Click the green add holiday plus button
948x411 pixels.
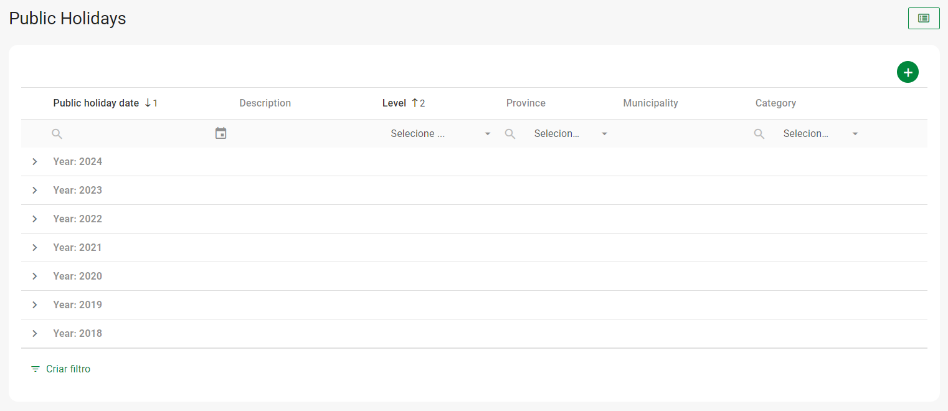pos(908,72)
